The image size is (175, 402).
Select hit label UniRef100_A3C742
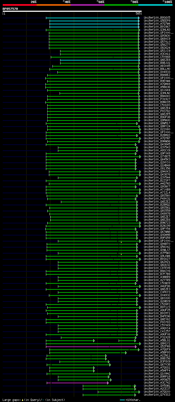click(157, 383)
